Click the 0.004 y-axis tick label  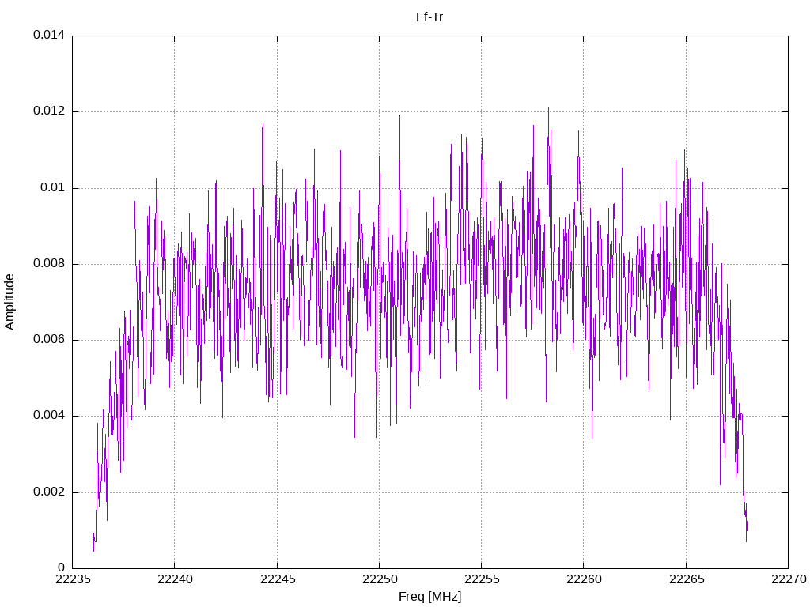click(x=49, y=416)
